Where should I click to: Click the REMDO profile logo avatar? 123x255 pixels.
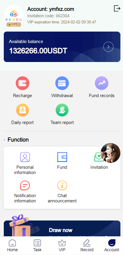pyautogui.click(x=14, y=15)
